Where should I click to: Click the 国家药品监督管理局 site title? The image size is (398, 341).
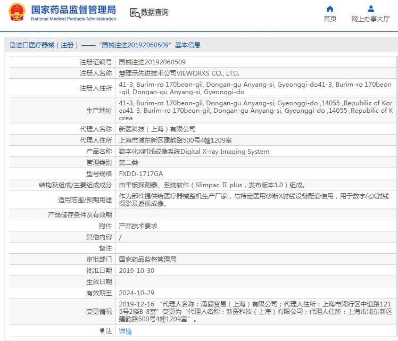73,10
